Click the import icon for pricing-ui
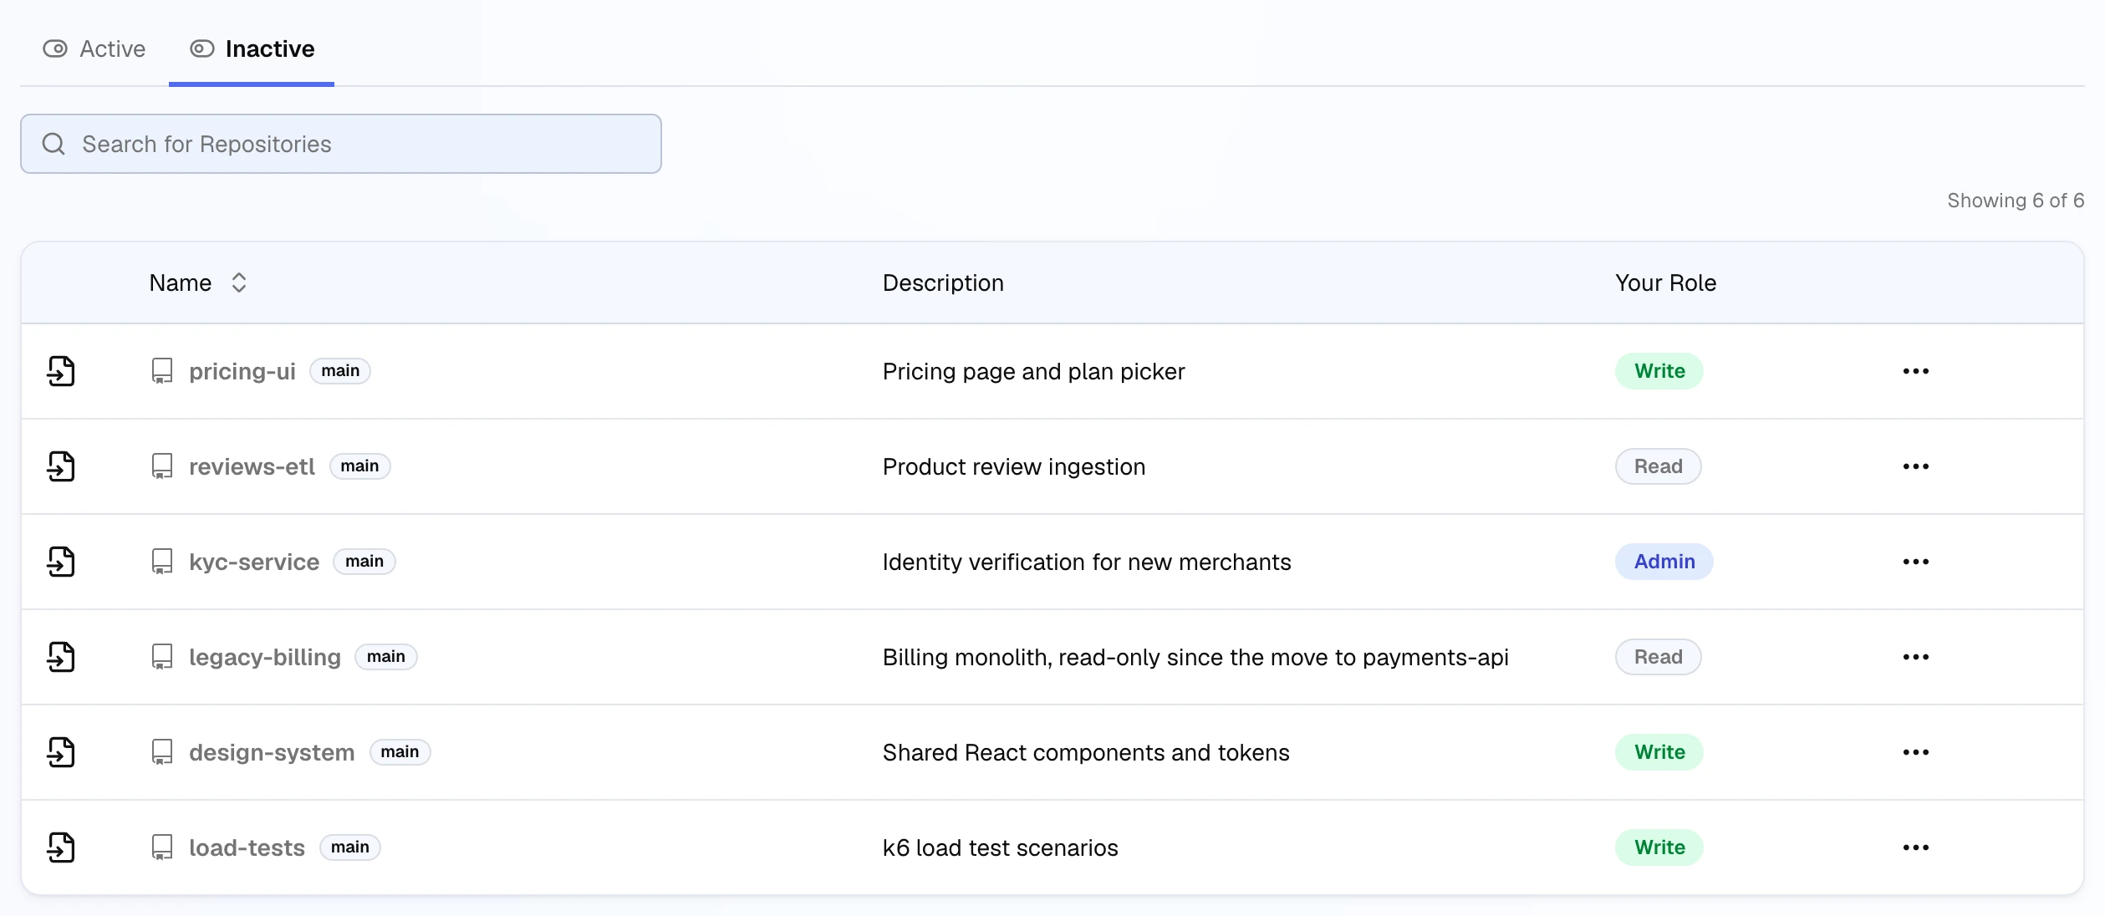Viewport: 2105px width, 916px height. coord(61,371)
